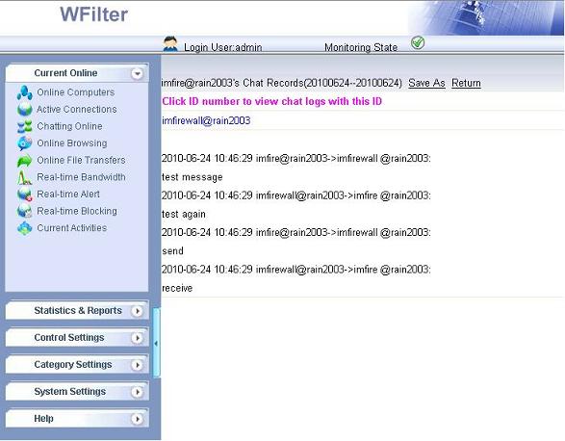Screen dimensions: 565x441
Task: Click the Save As link
Action: click(x=426, y=83)
